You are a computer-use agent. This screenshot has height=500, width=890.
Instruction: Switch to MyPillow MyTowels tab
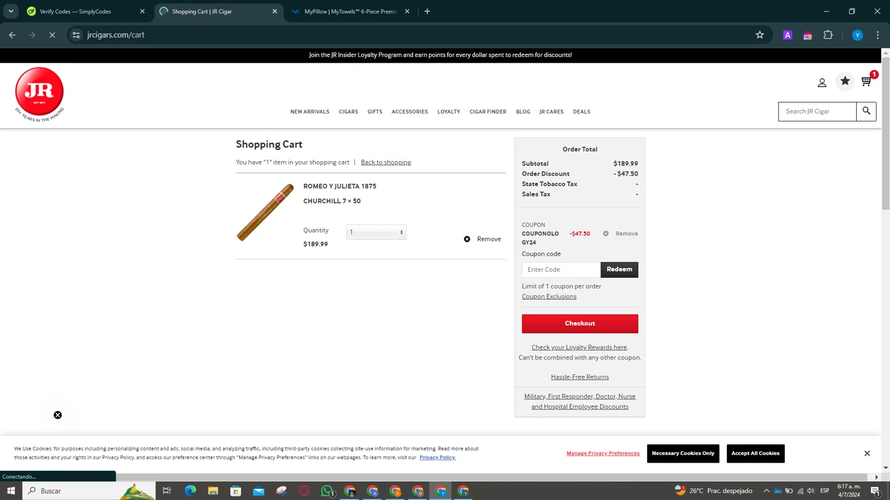351,11
